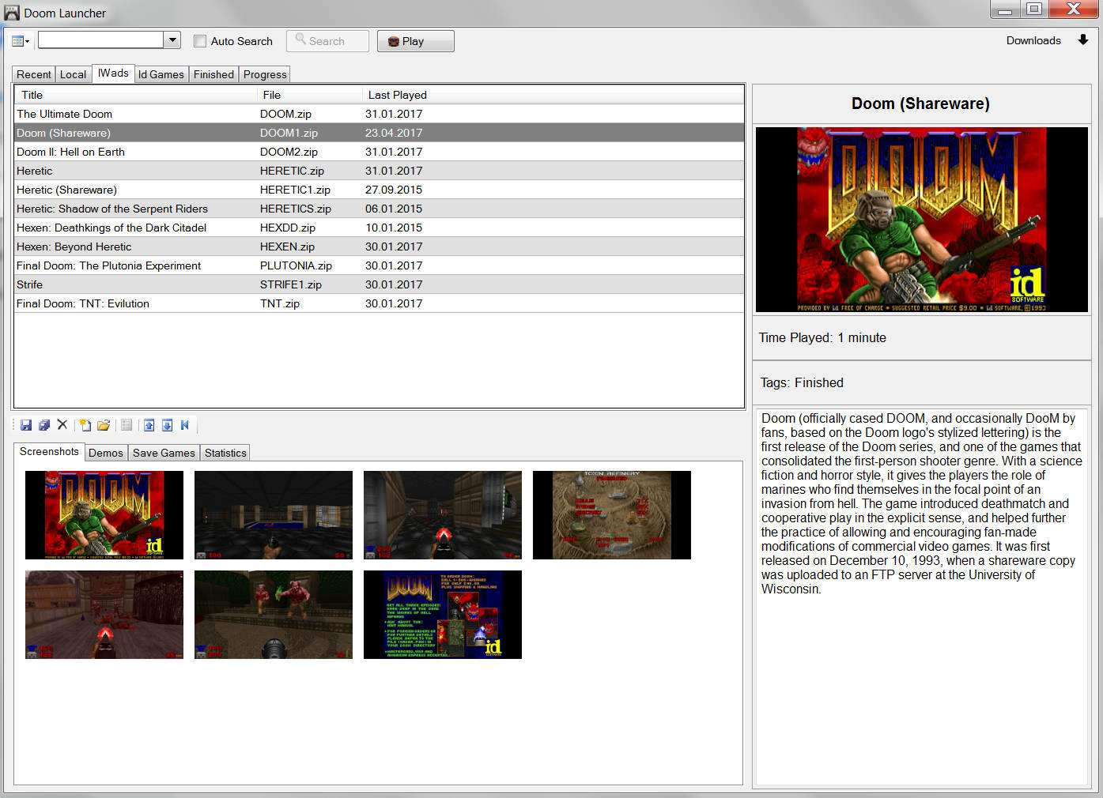This screenshot has height=798, width=1103.
Task: Select The Ultimate Doom row
Action: (x=380, y=114)
